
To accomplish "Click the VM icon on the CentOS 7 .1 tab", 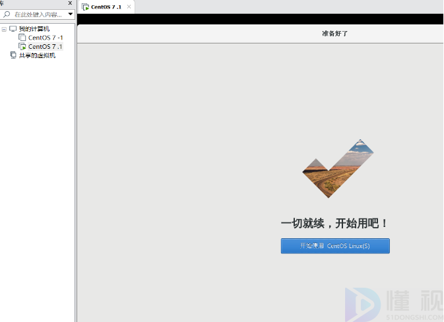I will (86, 7).
